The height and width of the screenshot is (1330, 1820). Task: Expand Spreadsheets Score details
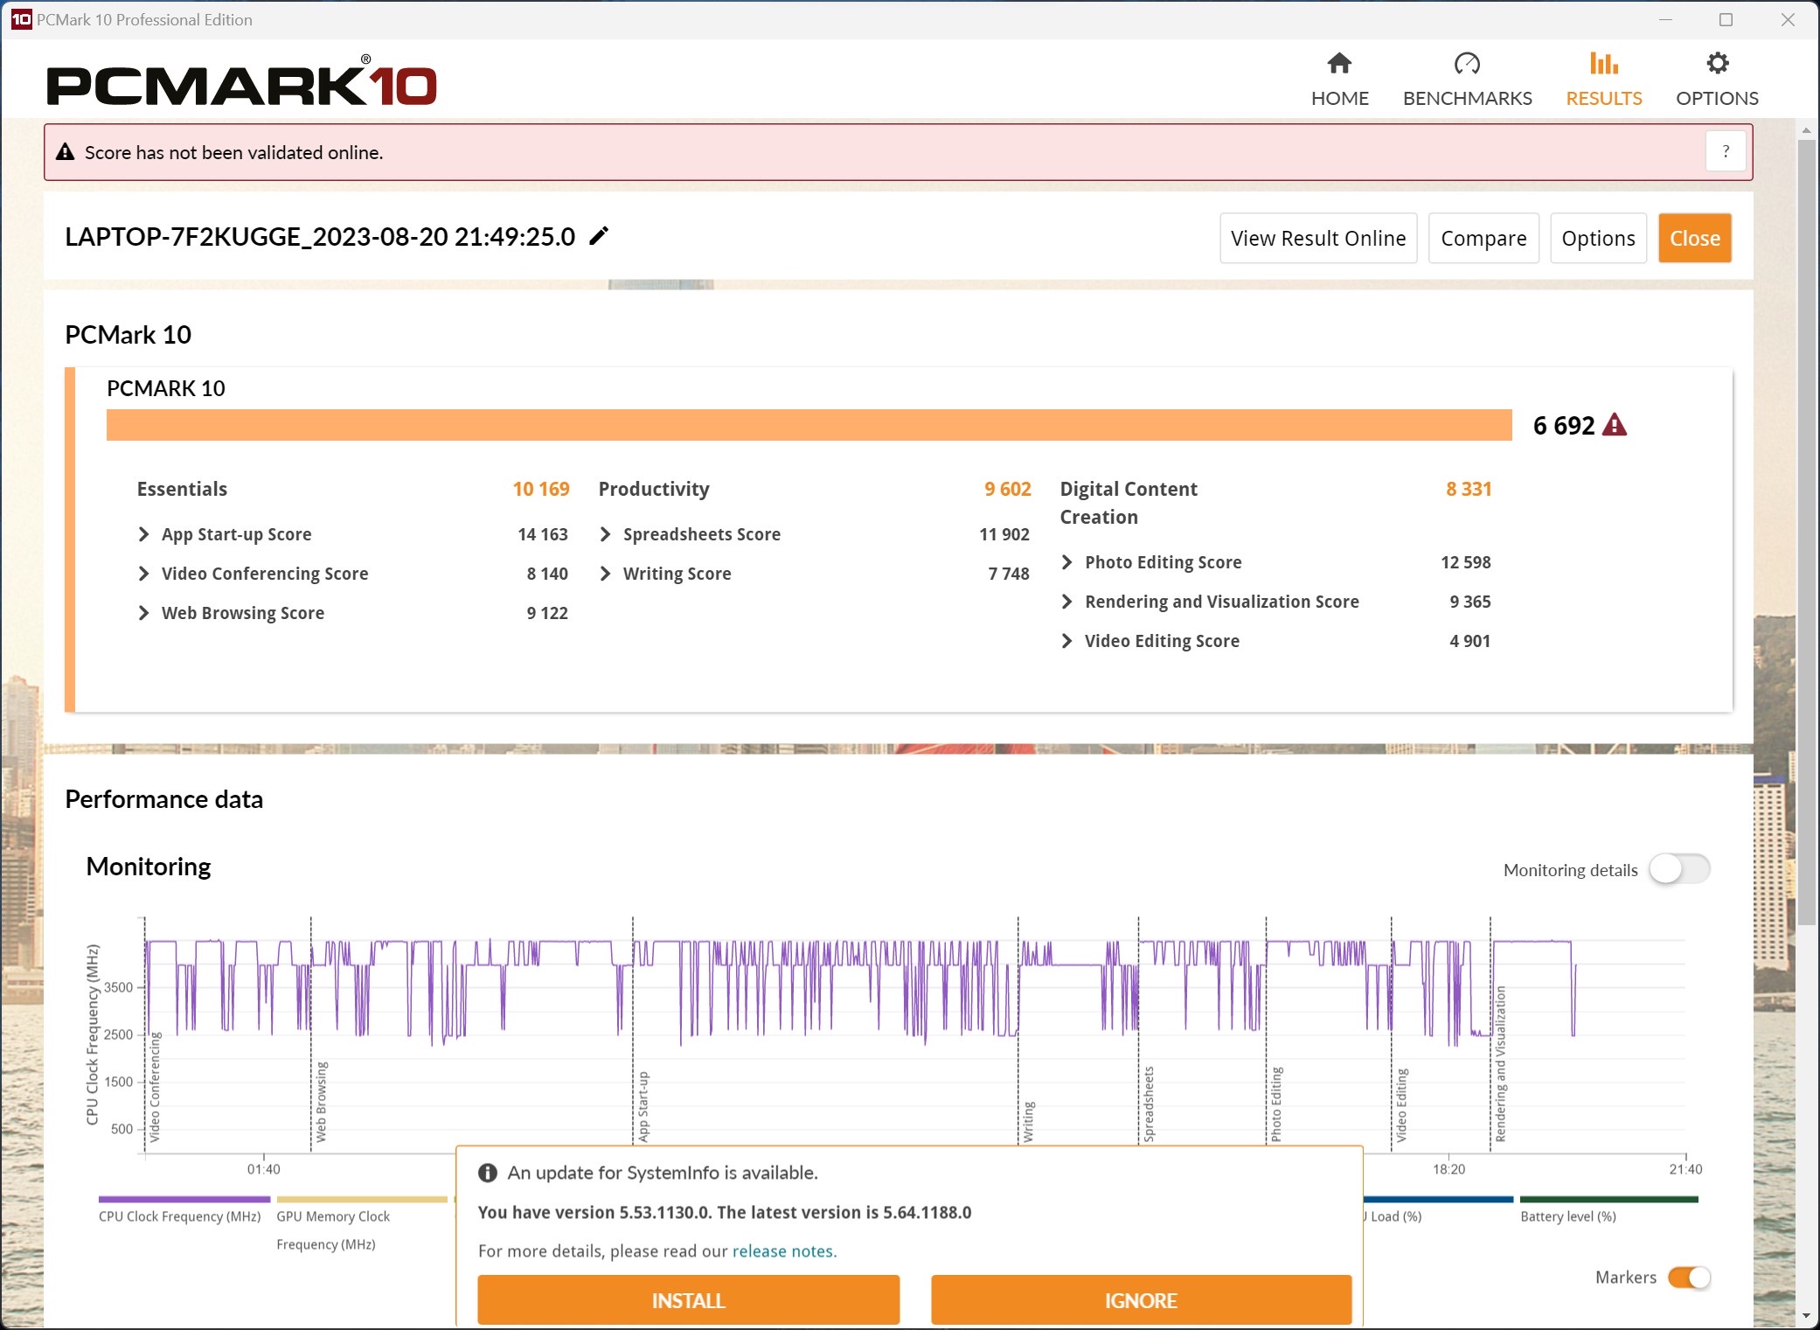coord(605,534)
